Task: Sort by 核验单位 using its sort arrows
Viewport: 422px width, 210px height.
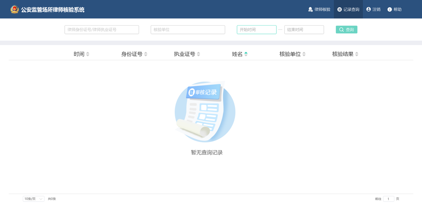Action: pos(304,54)
